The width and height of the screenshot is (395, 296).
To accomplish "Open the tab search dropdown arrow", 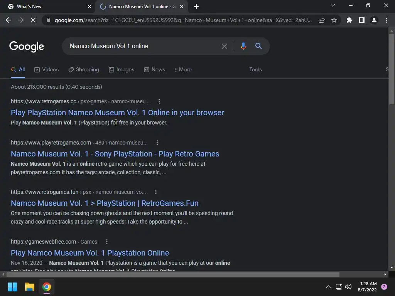I will (x=333, y=5).
